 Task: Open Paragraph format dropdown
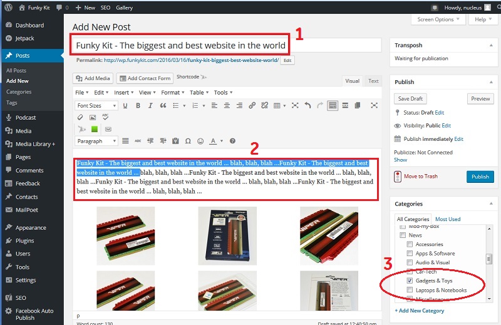pos(96,141)
